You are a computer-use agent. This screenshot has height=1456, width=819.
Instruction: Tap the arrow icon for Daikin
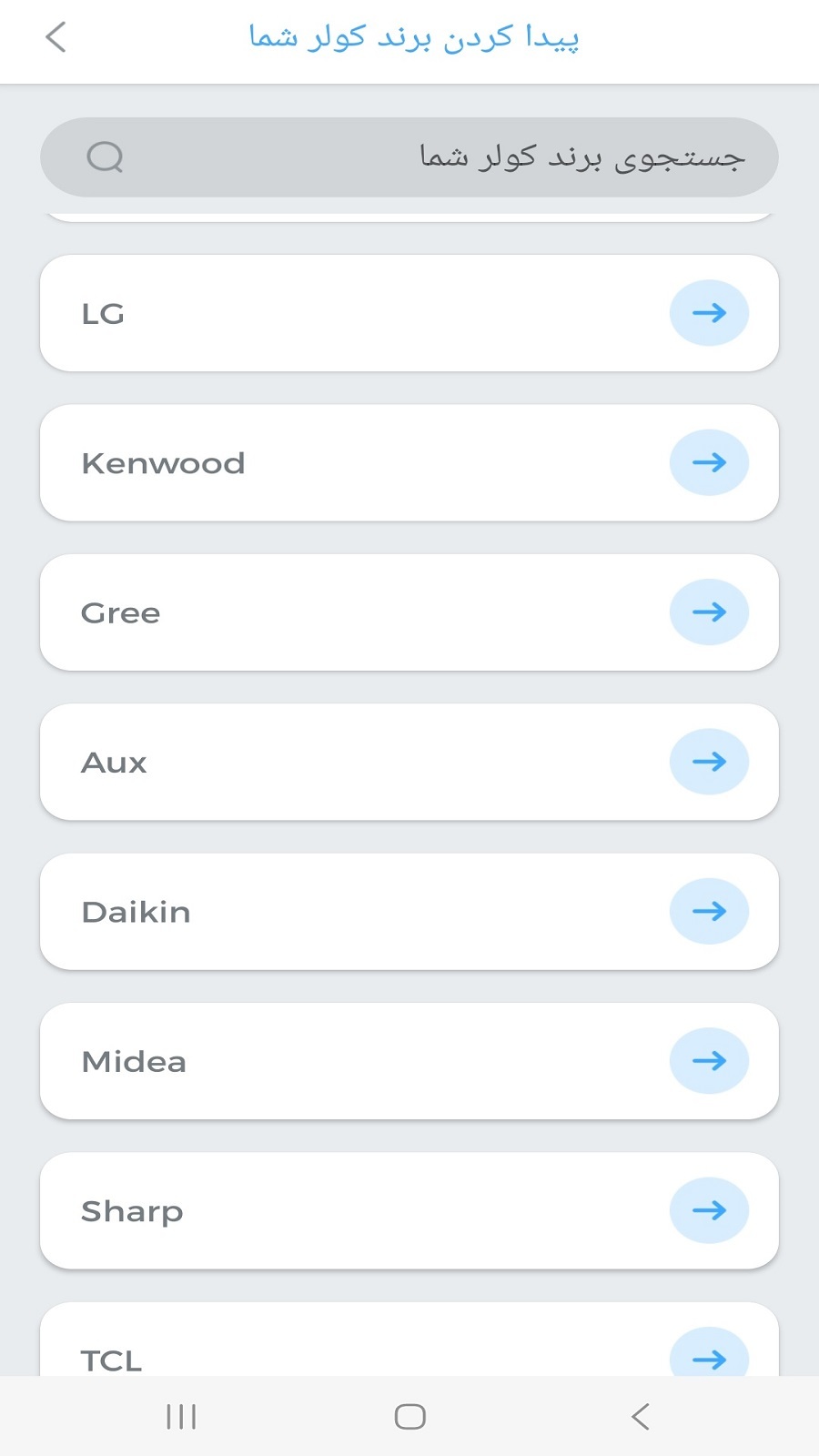click(709, 911)
